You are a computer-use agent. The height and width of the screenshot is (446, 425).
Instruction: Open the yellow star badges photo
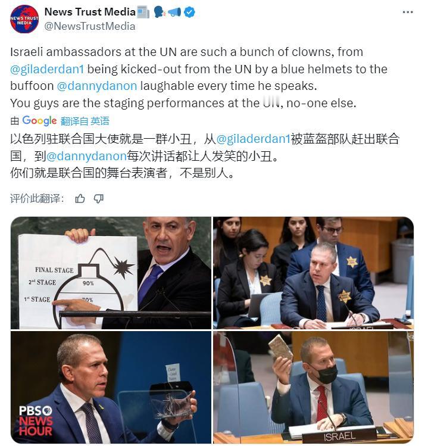(x=314, y=273)
